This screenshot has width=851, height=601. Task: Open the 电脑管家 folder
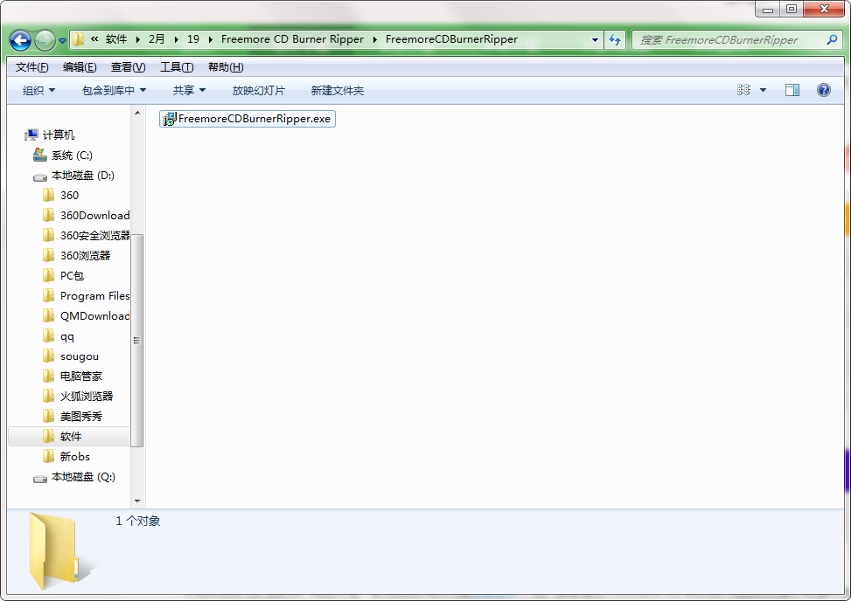[x=73, y=376]
